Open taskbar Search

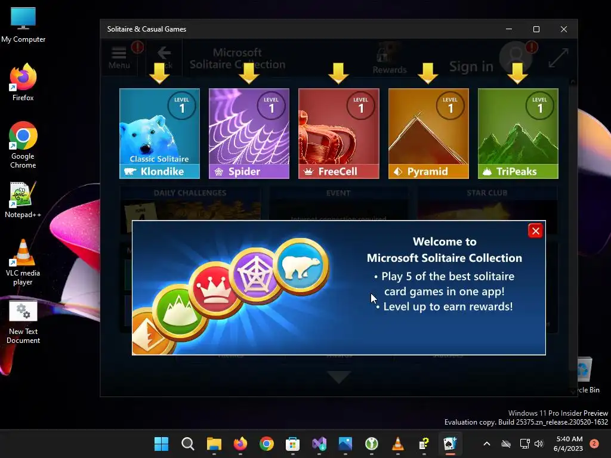pos(188,444)
